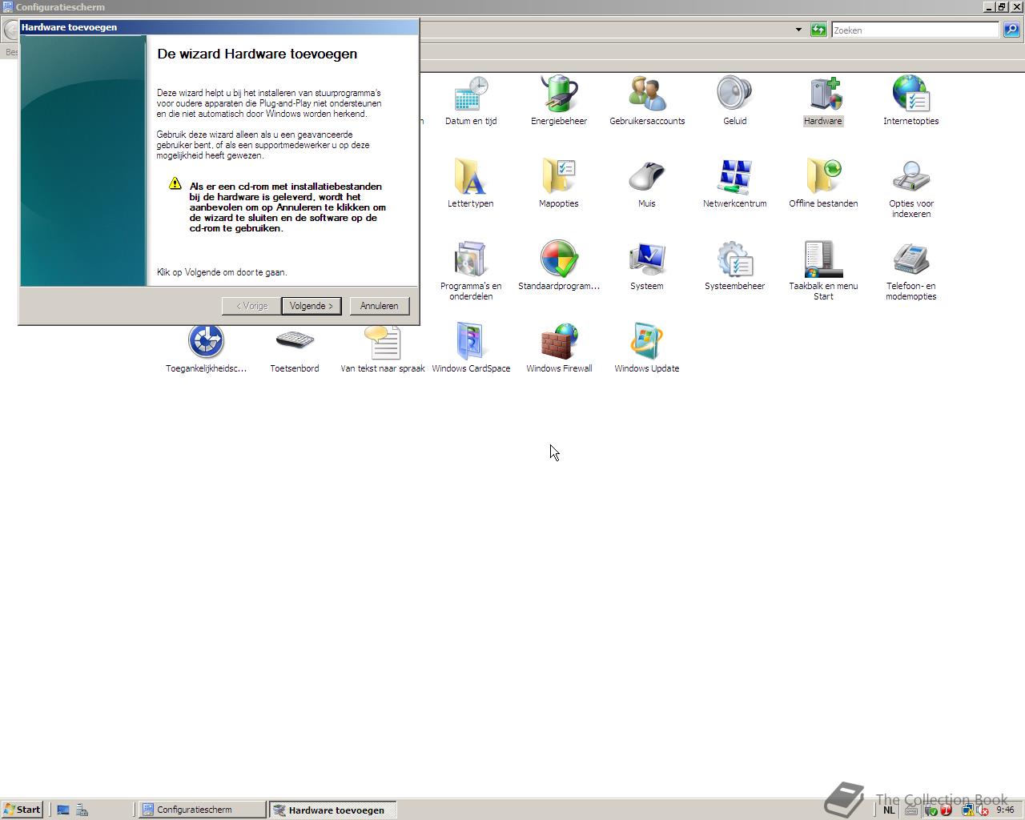
Task: Activate Hardware toevoegen taskbar button
Action: pyautogui.click(x=332, y=810)
